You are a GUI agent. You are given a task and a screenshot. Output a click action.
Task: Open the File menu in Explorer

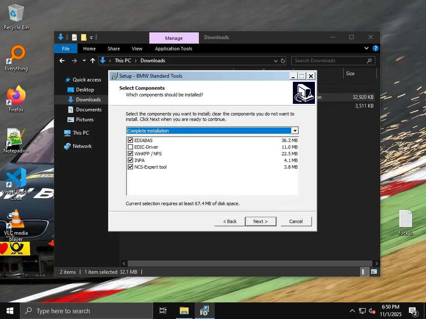(66, 49)
